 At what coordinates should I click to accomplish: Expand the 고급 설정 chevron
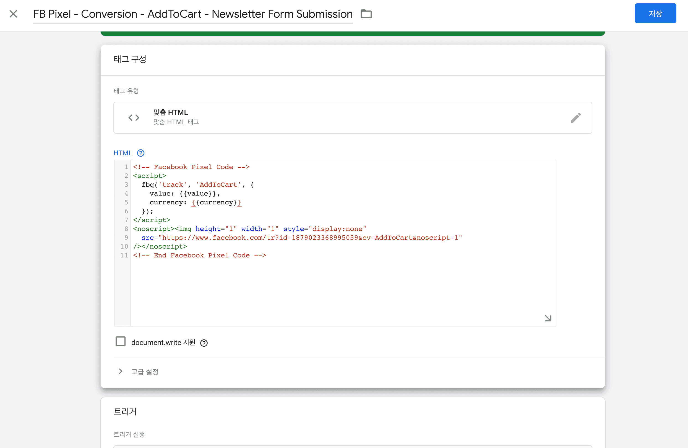pos(121,371)
